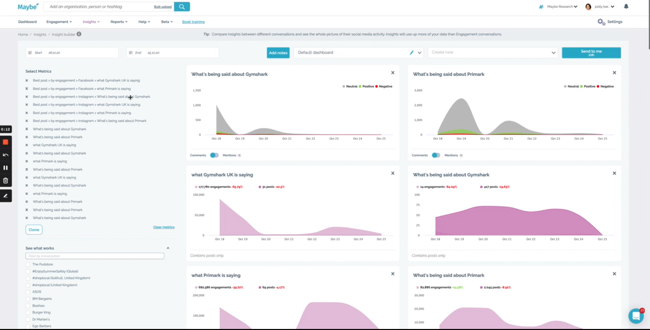Toggle Comments/Mentions switch on Gymshark chart
The image size is (650, 330).
coord(214,155)
